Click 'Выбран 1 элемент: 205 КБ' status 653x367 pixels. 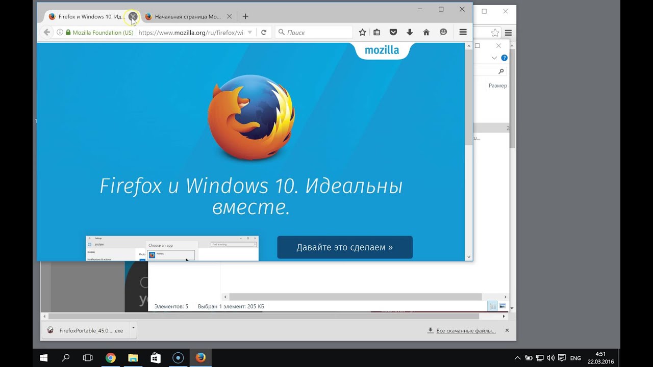click(231, 306)
